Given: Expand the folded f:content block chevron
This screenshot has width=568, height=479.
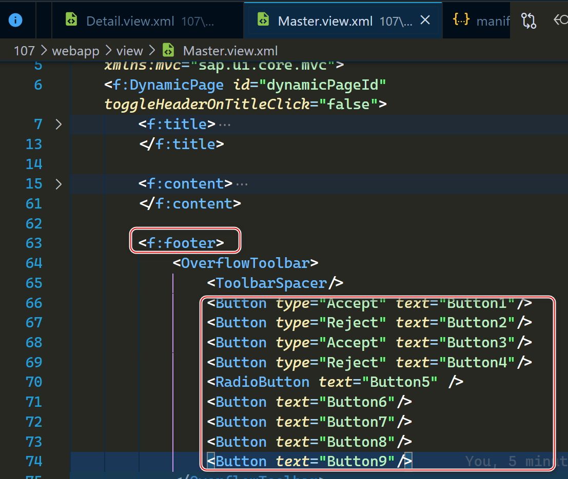Looking at the screenshot, I should (58, 184).
